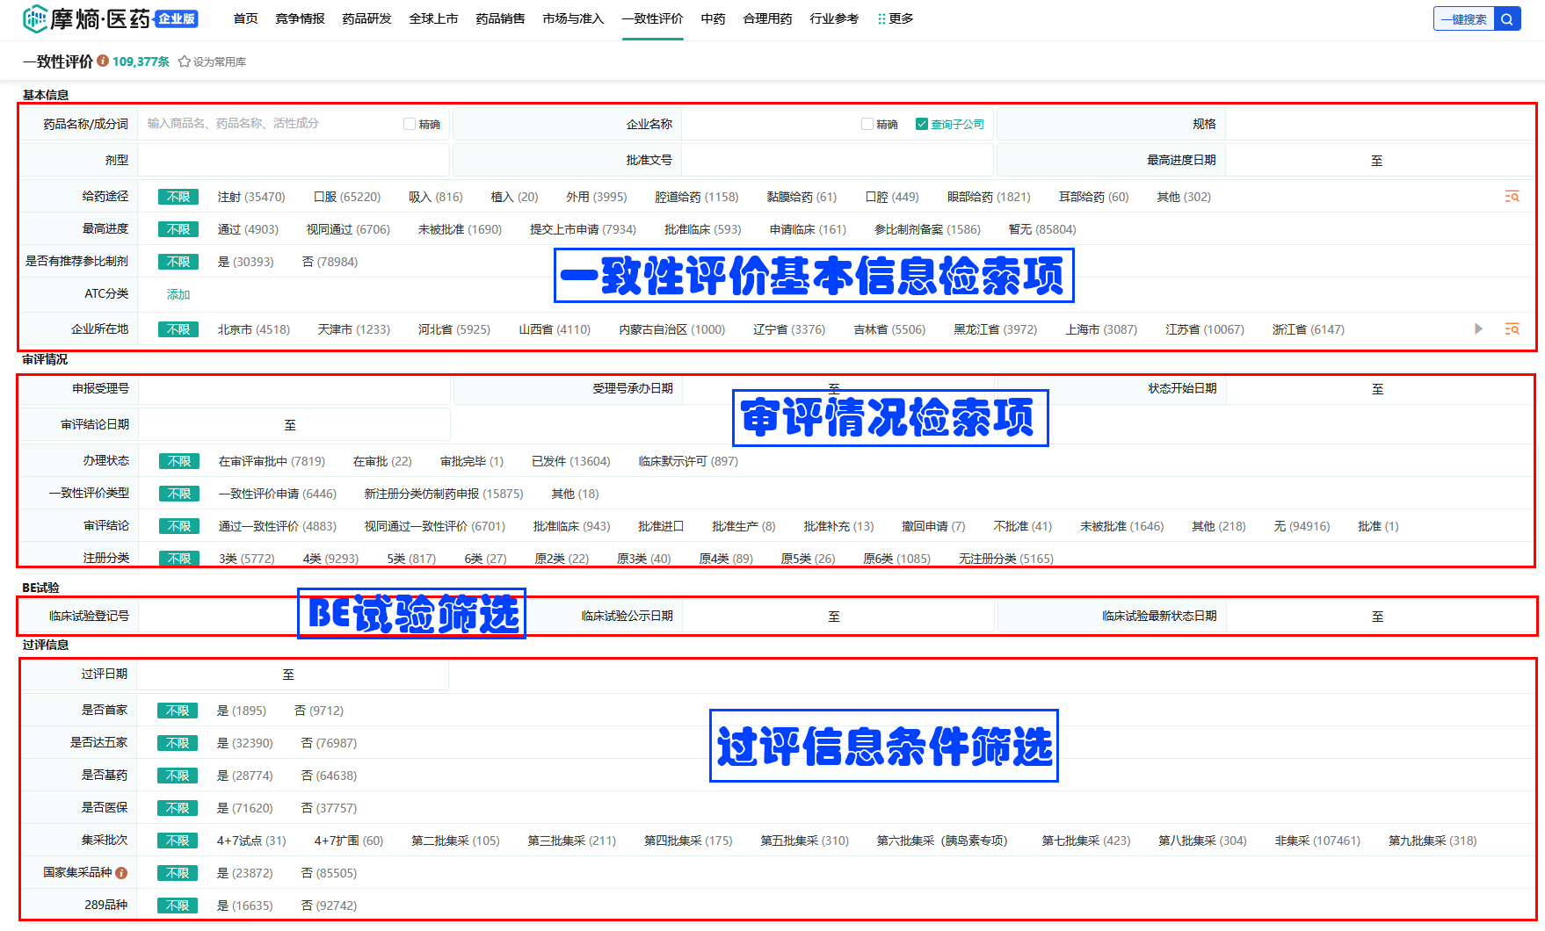Click the star icon for 设为常用库
1545x931 pixels.
point(185,61)
